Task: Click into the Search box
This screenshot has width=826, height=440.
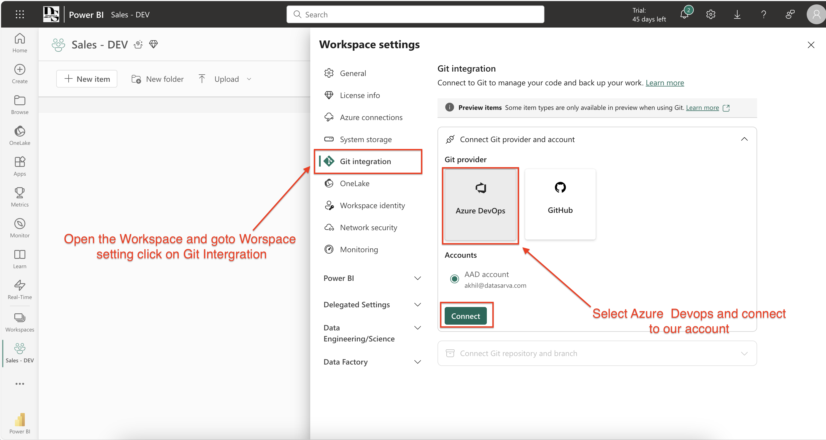Action: click(x=415, y=14)
